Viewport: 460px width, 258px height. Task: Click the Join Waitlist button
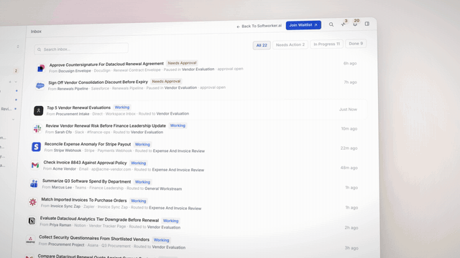click(x=303, y=25)
